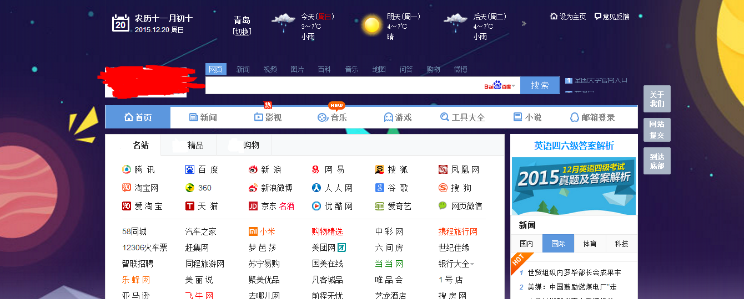Open the 携程旅行网 link

(458, 231)
